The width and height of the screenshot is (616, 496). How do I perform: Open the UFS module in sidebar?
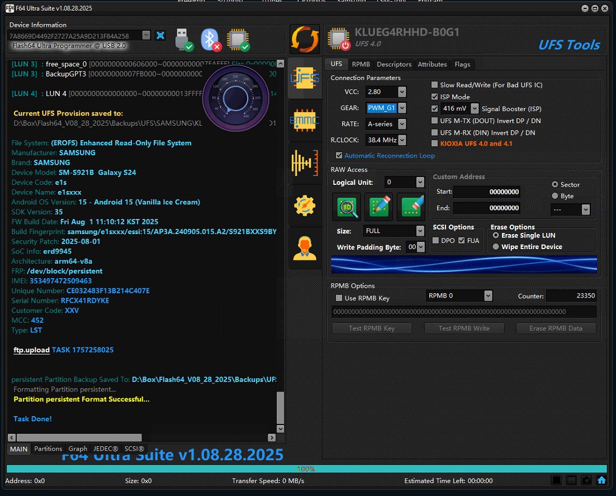(x=305, y=78)
